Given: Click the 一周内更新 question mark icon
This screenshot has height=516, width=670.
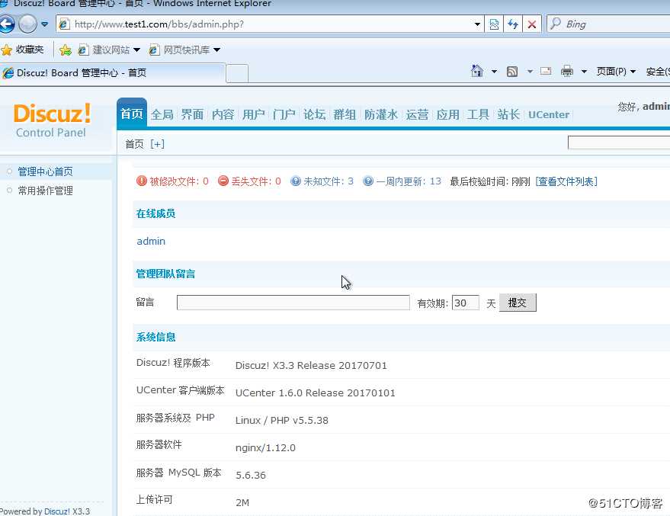Looking at the screenshot, I should click(368, 181).
